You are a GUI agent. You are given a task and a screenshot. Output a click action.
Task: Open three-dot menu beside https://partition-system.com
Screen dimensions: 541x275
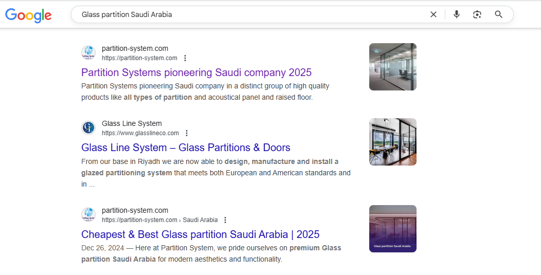click(185, 58)
